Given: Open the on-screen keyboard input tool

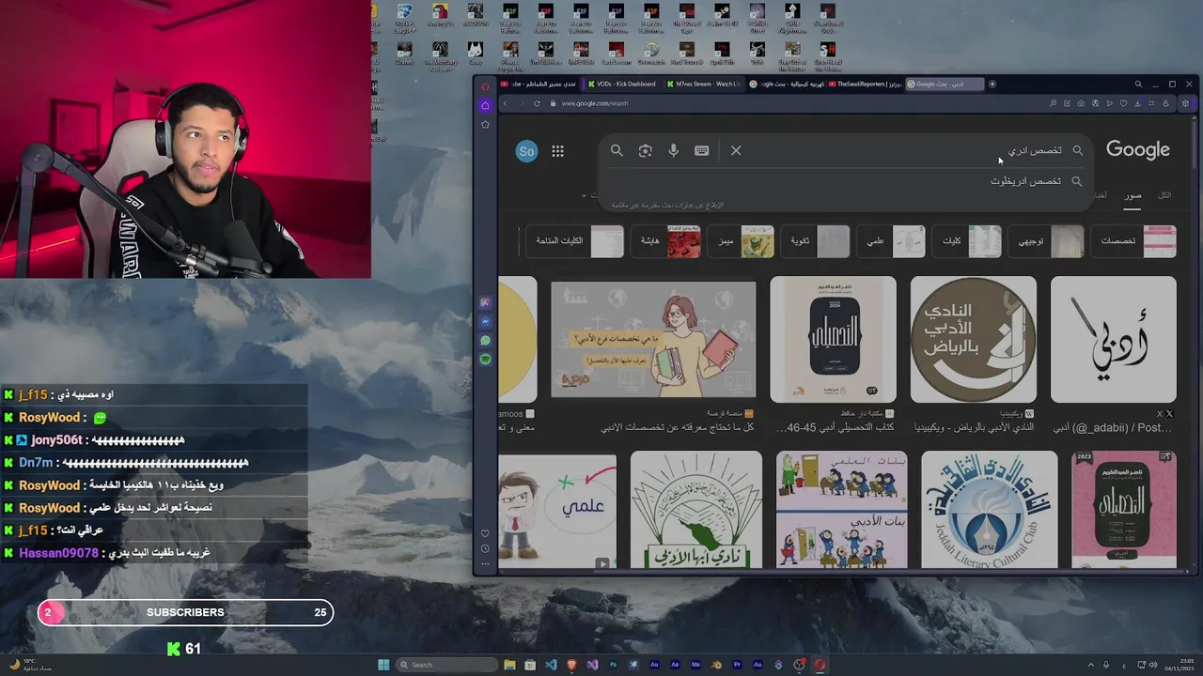Looking at the screenshot, I should point(701,150).
